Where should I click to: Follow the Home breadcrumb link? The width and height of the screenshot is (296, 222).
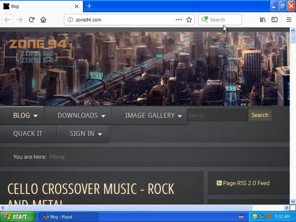[57, 157]
